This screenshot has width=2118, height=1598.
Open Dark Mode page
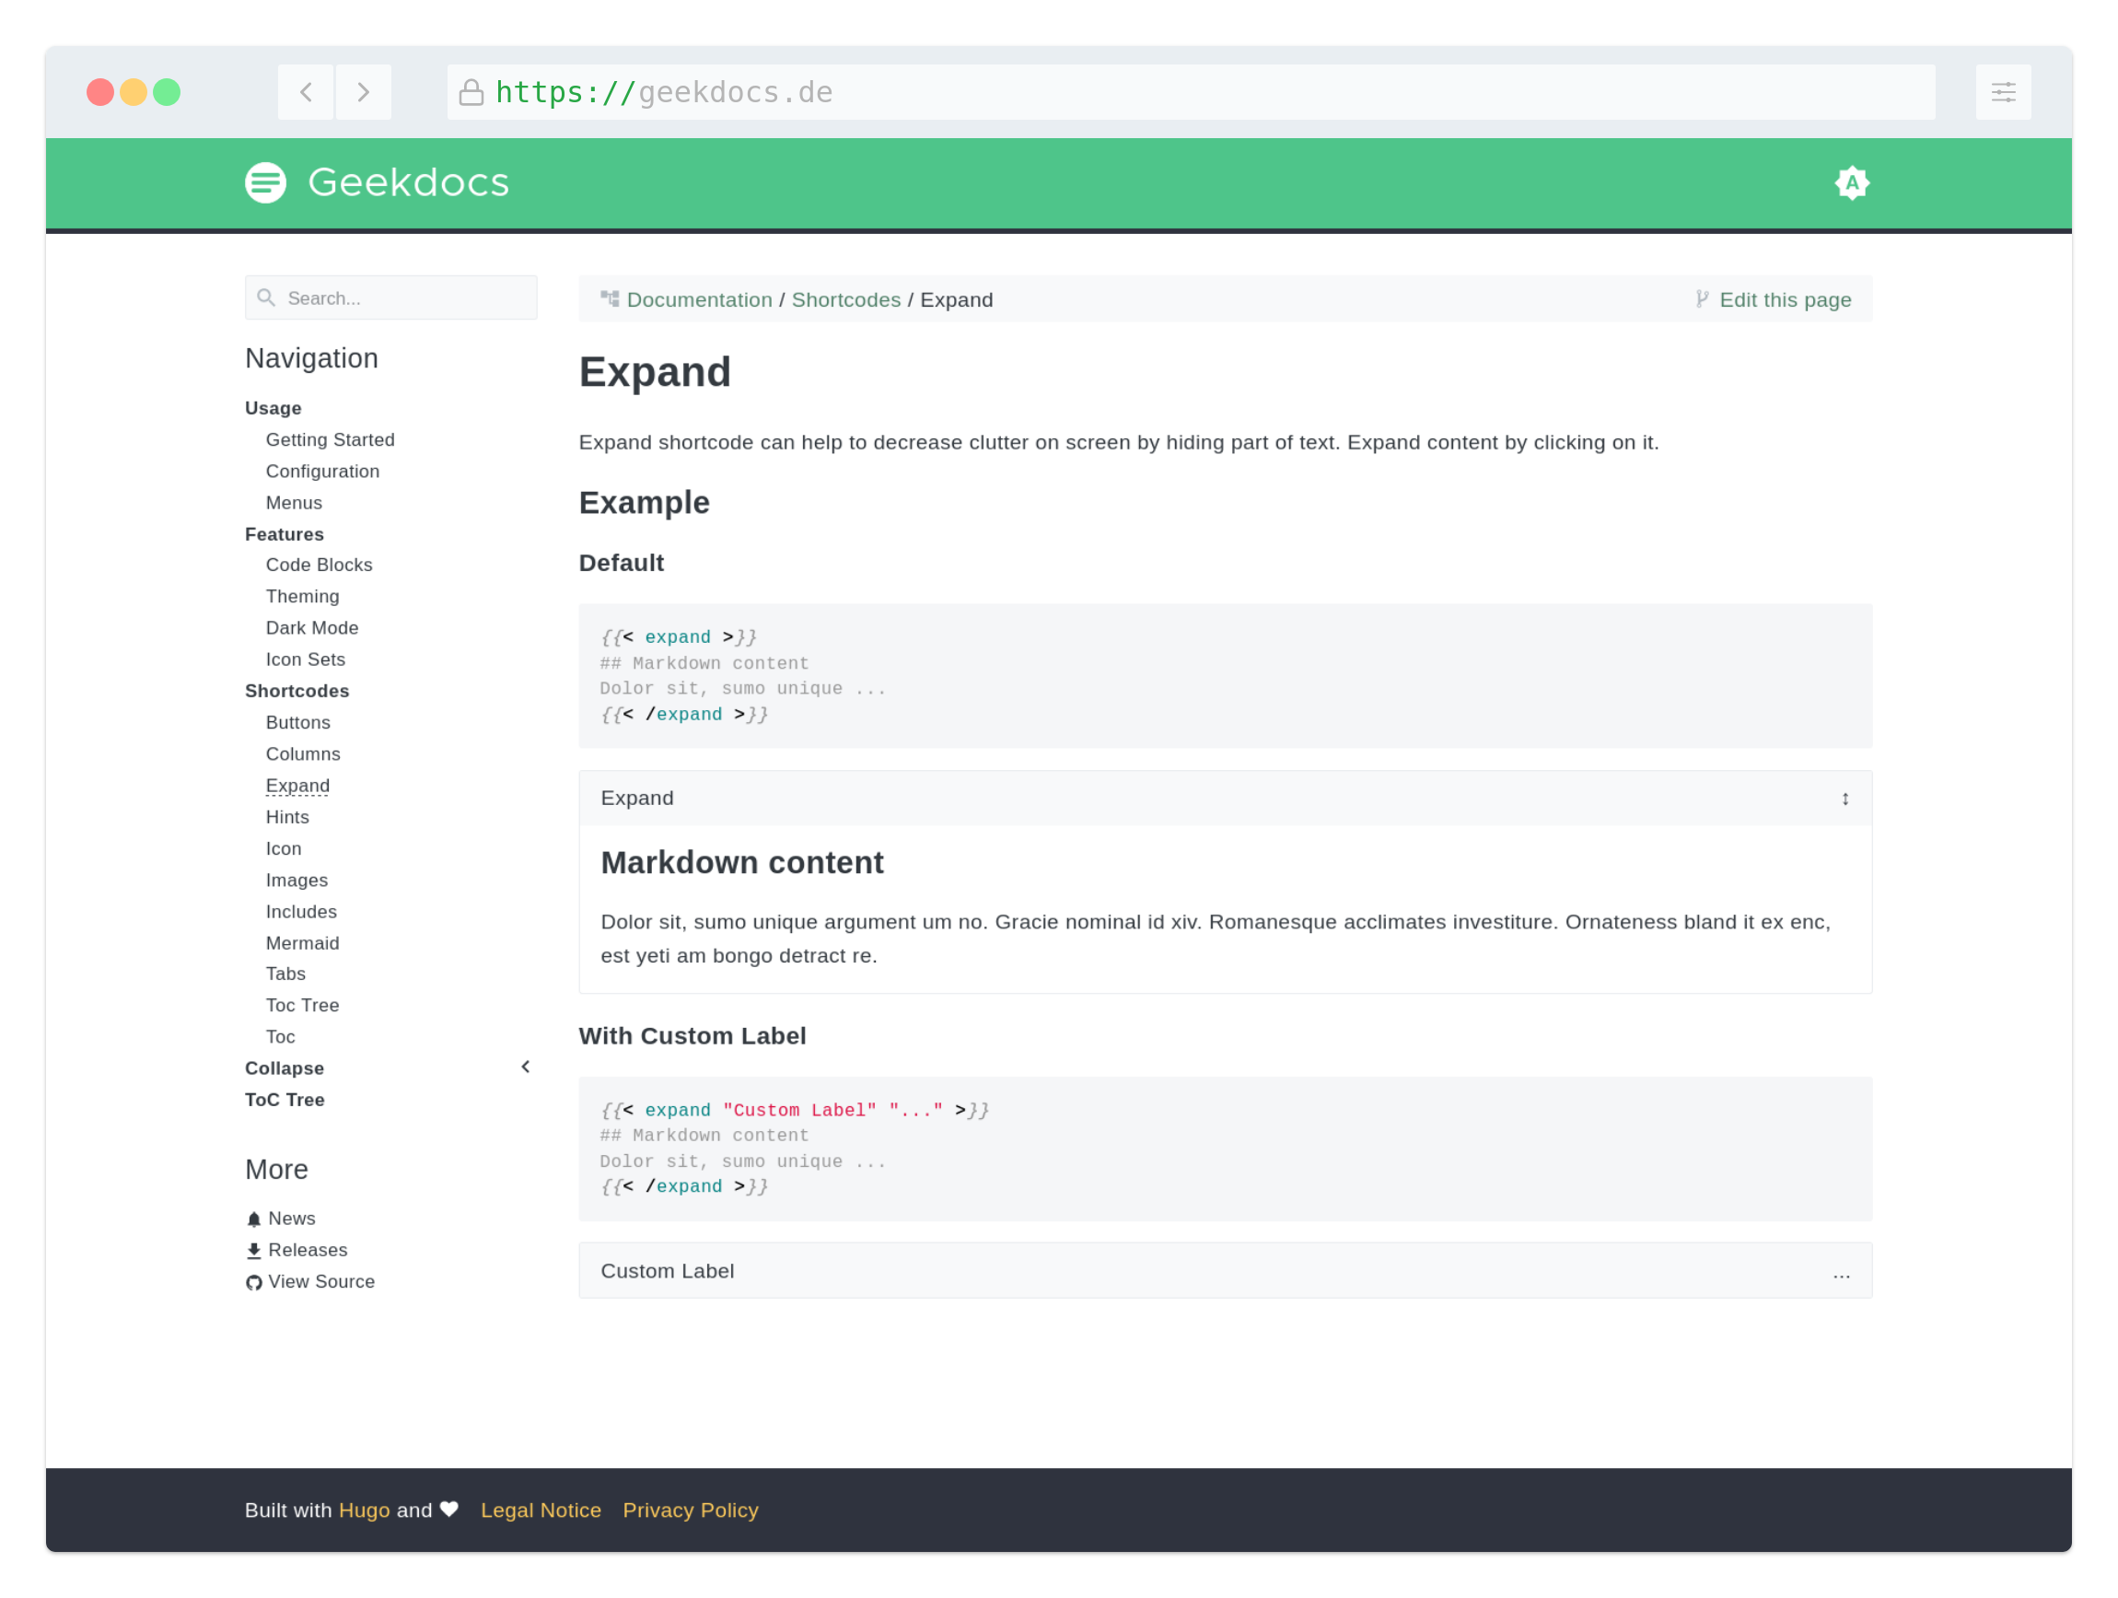(x=312, y=628)
